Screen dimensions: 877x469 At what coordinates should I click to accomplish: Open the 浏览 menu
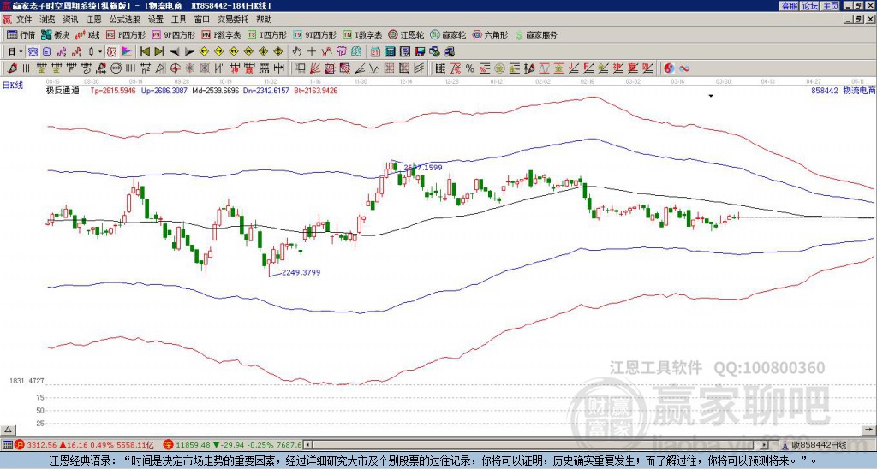click(x=48, y=20)
